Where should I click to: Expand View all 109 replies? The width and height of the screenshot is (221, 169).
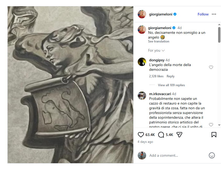pyautogui.click(x=172, y=85)
